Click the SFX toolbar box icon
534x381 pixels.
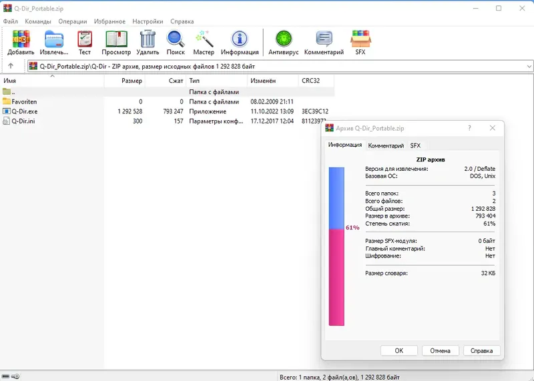(360, 39)
